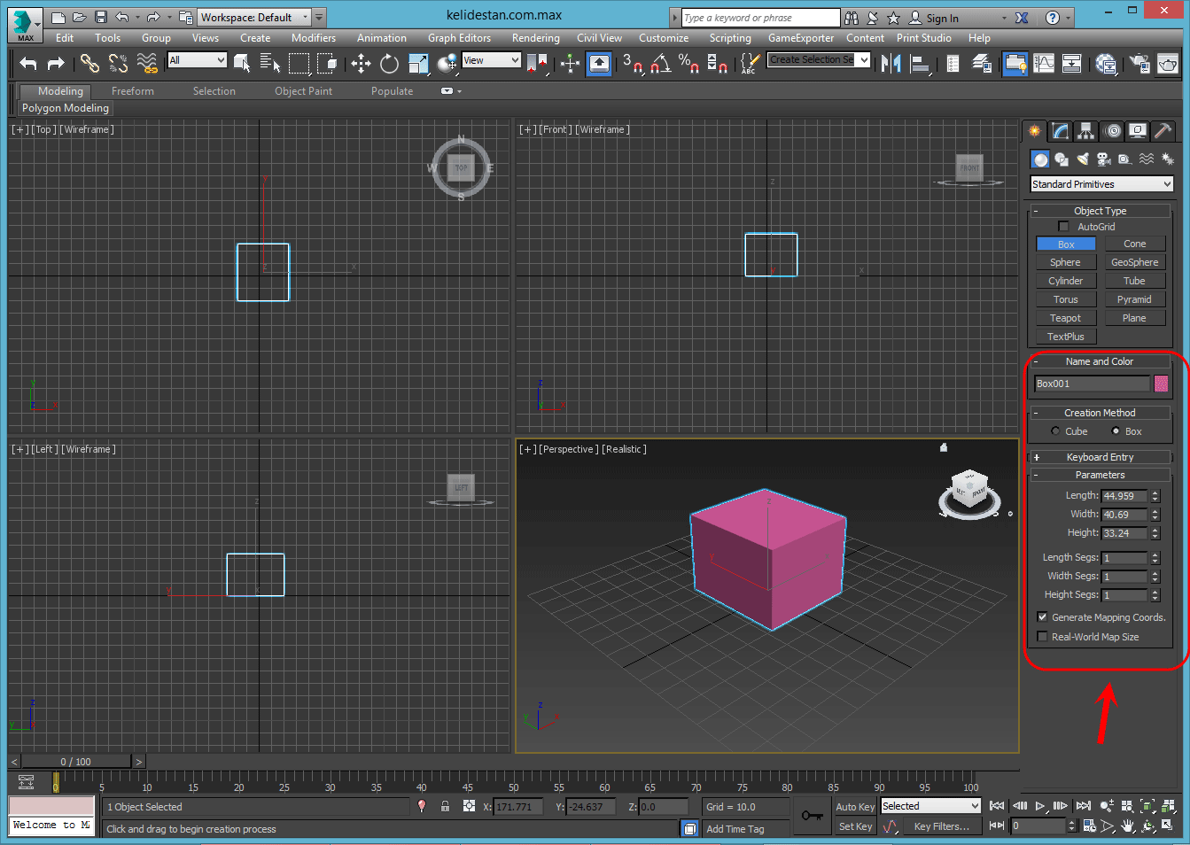Open the Selected key filter dropdown
The width and height of the screenshot is (1190, 845).
pos(930,806)
